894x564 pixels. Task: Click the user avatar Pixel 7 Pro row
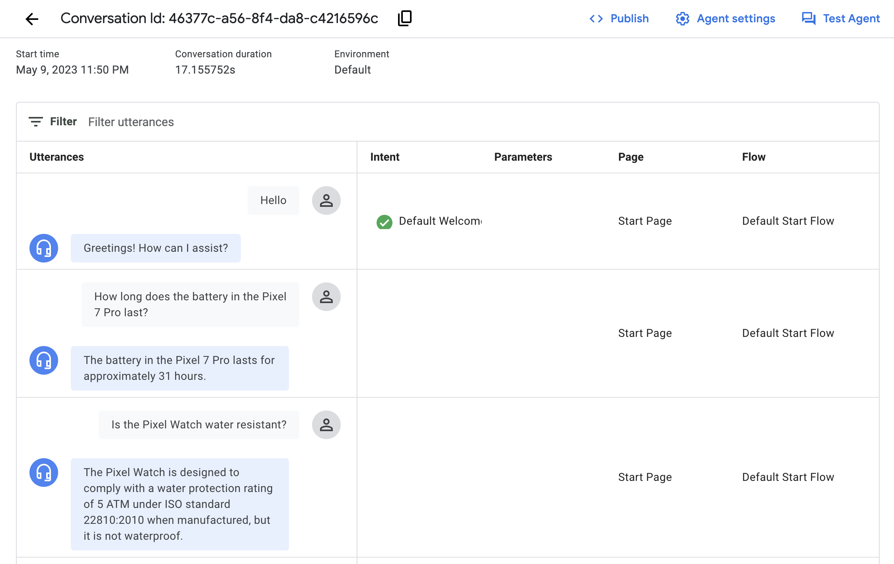[x=326, y=297]
